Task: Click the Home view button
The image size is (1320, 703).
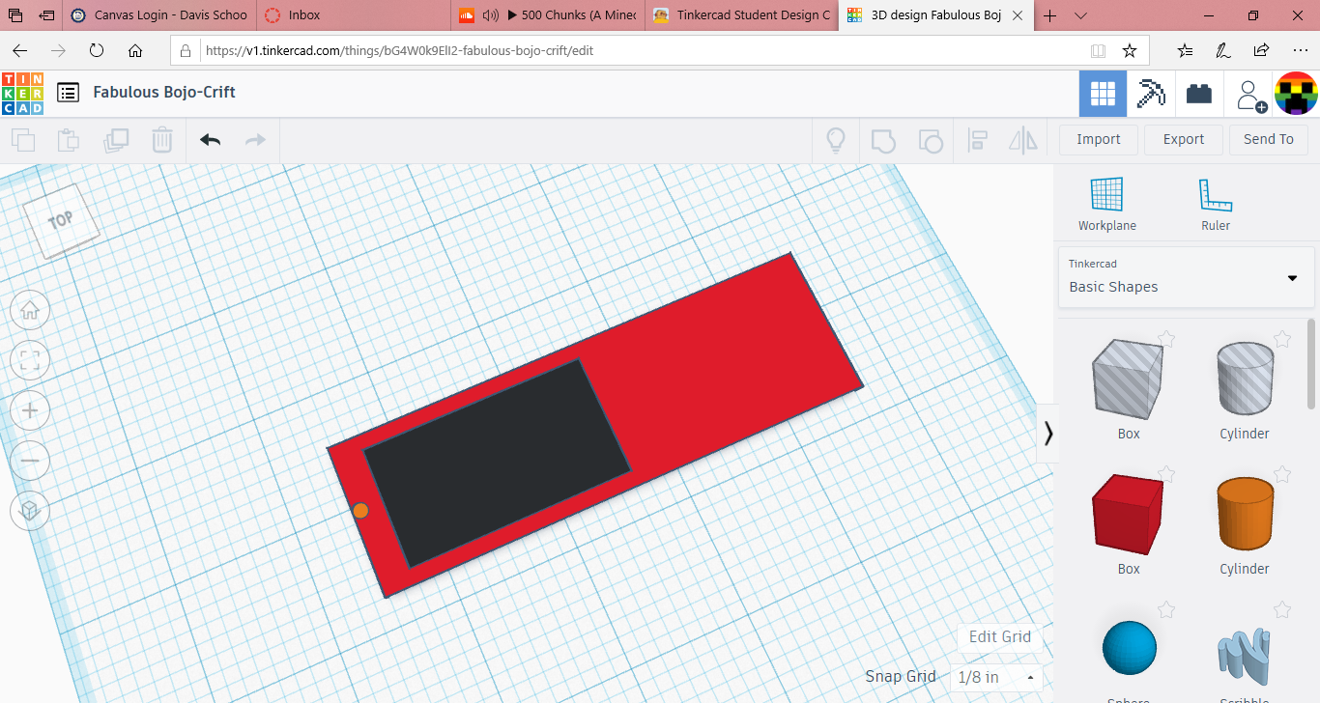Action: (x=30, y=310)
